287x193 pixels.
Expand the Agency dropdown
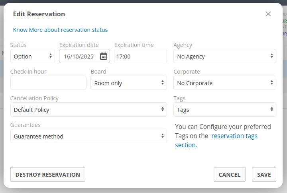[224, 56]
